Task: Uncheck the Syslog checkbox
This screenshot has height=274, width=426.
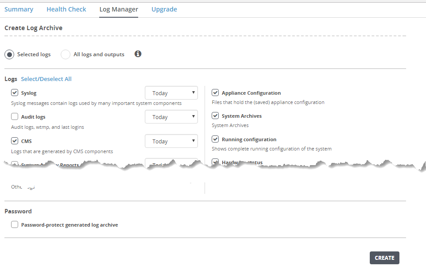Action: pos(15,93)
